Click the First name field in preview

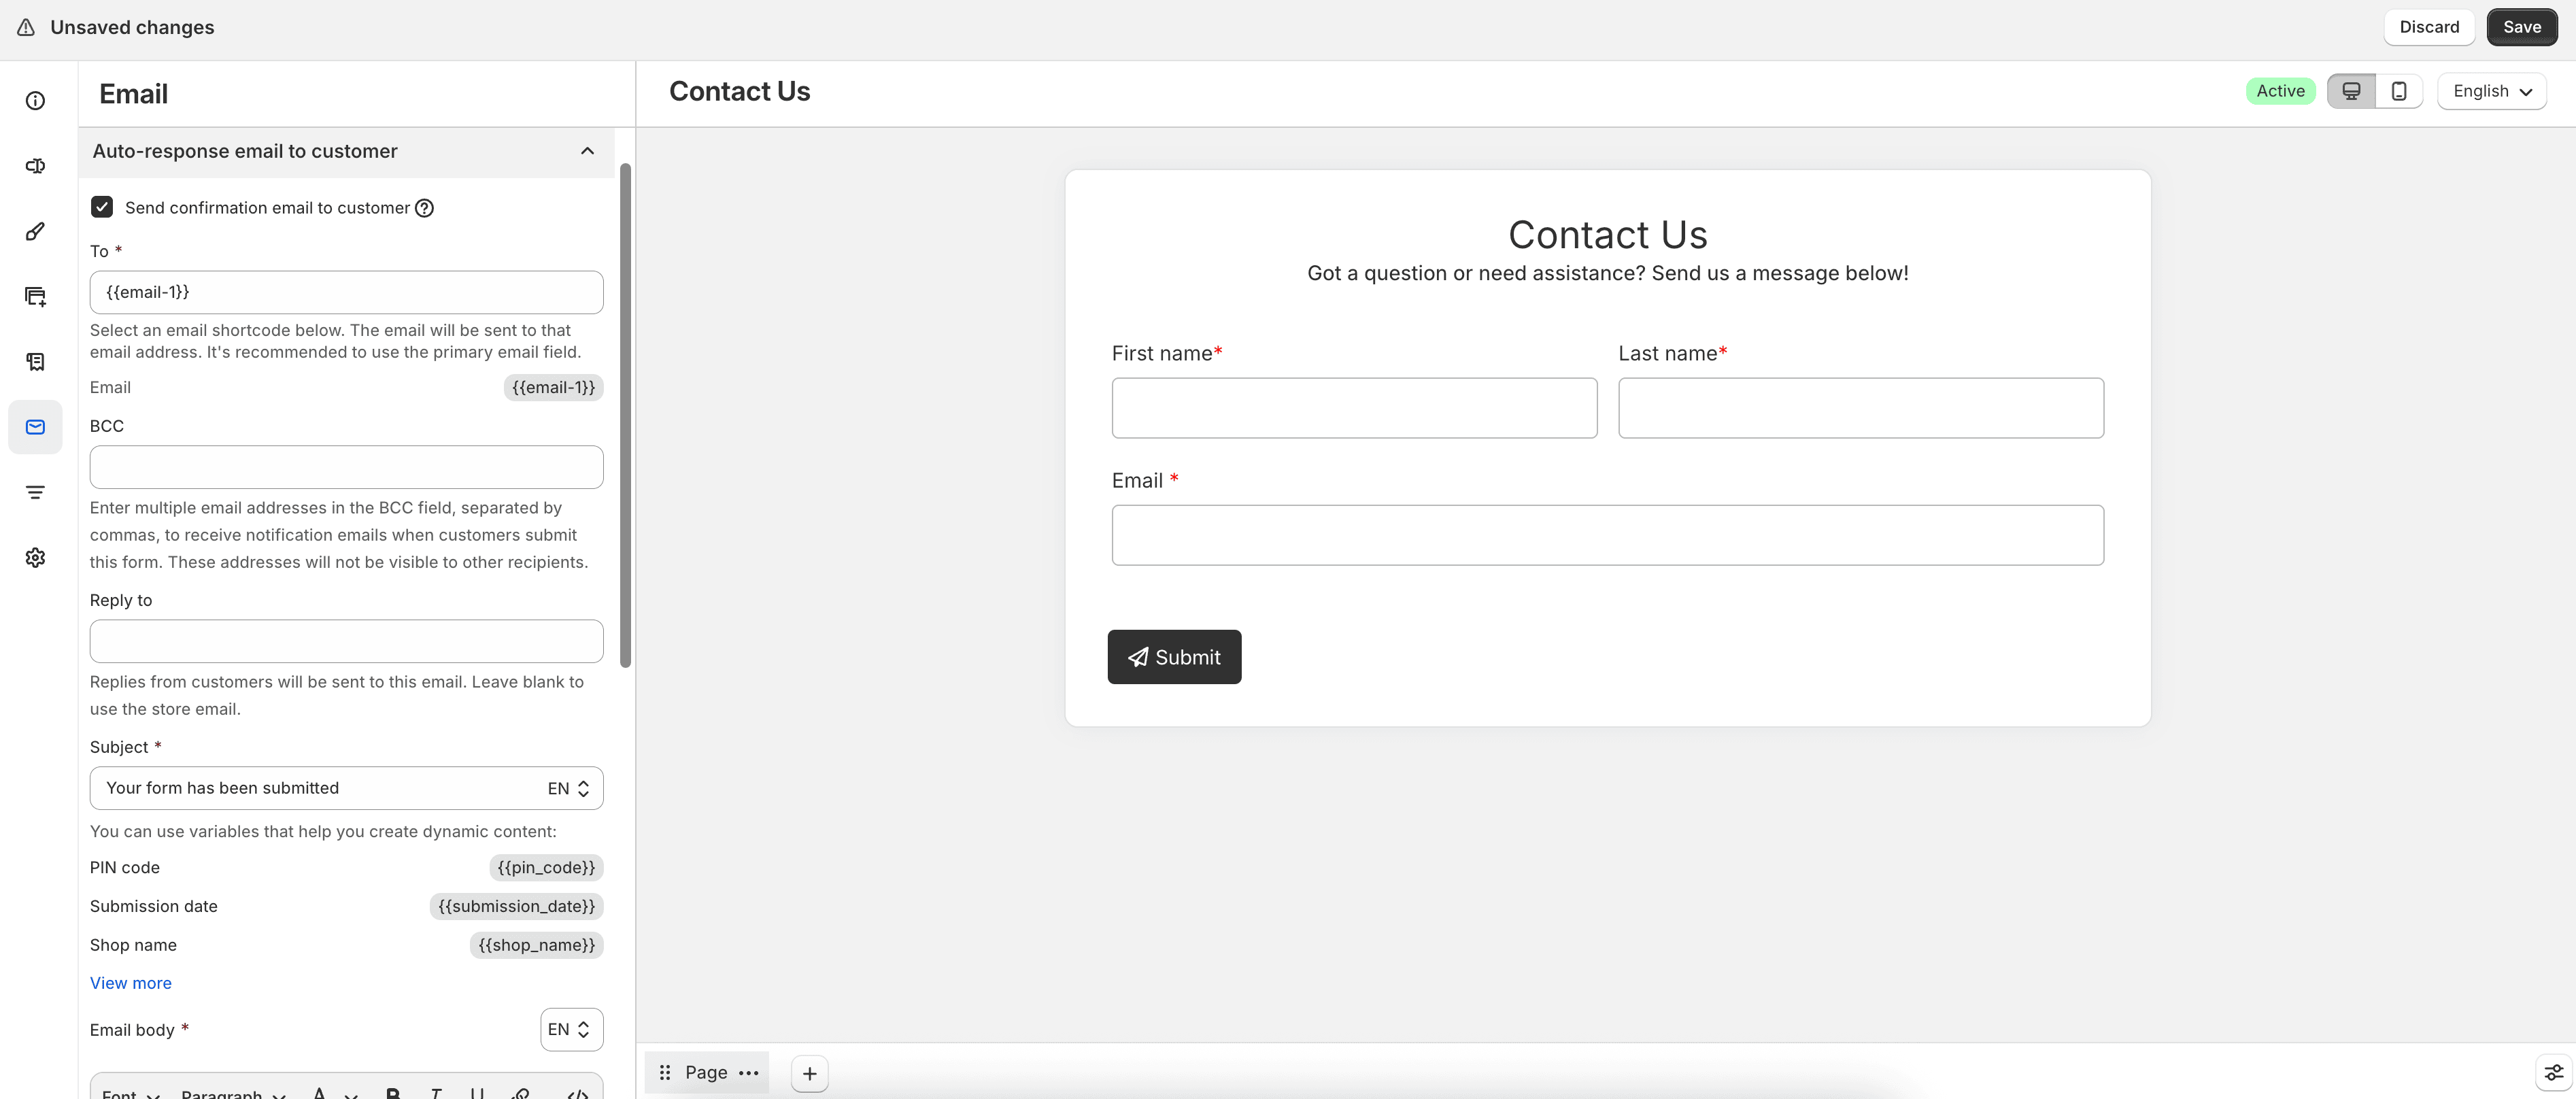(1354, 408)
